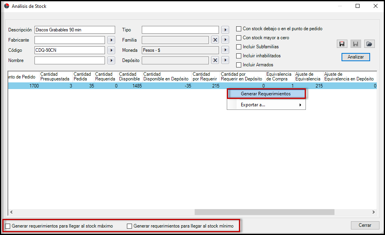Open the Código lookup arrow
Image resolution: width=385 pixels, height=235 pixels.
click(111, 50)
